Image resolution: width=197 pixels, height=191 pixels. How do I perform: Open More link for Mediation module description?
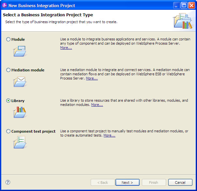(x=92, y=78)
